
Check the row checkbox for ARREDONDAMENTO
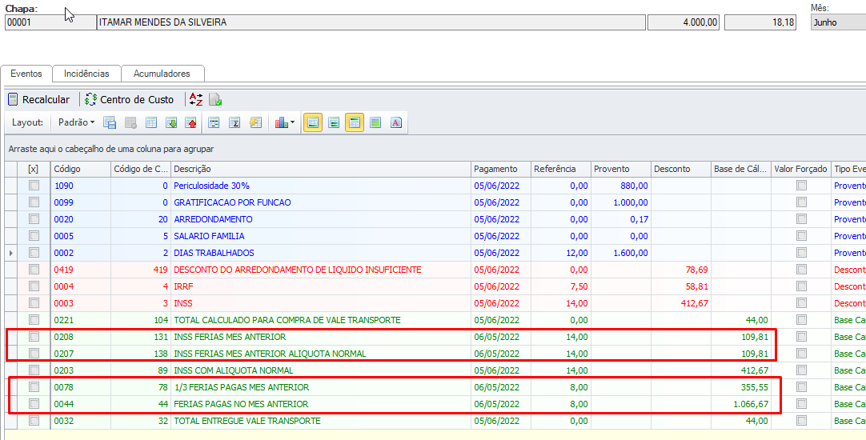[x=34, y=219]
